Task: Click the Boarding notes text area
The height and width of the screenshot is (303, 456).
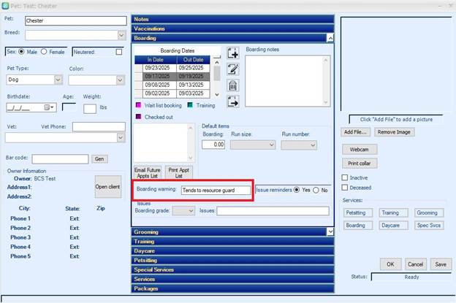Action: click(288, 81)
